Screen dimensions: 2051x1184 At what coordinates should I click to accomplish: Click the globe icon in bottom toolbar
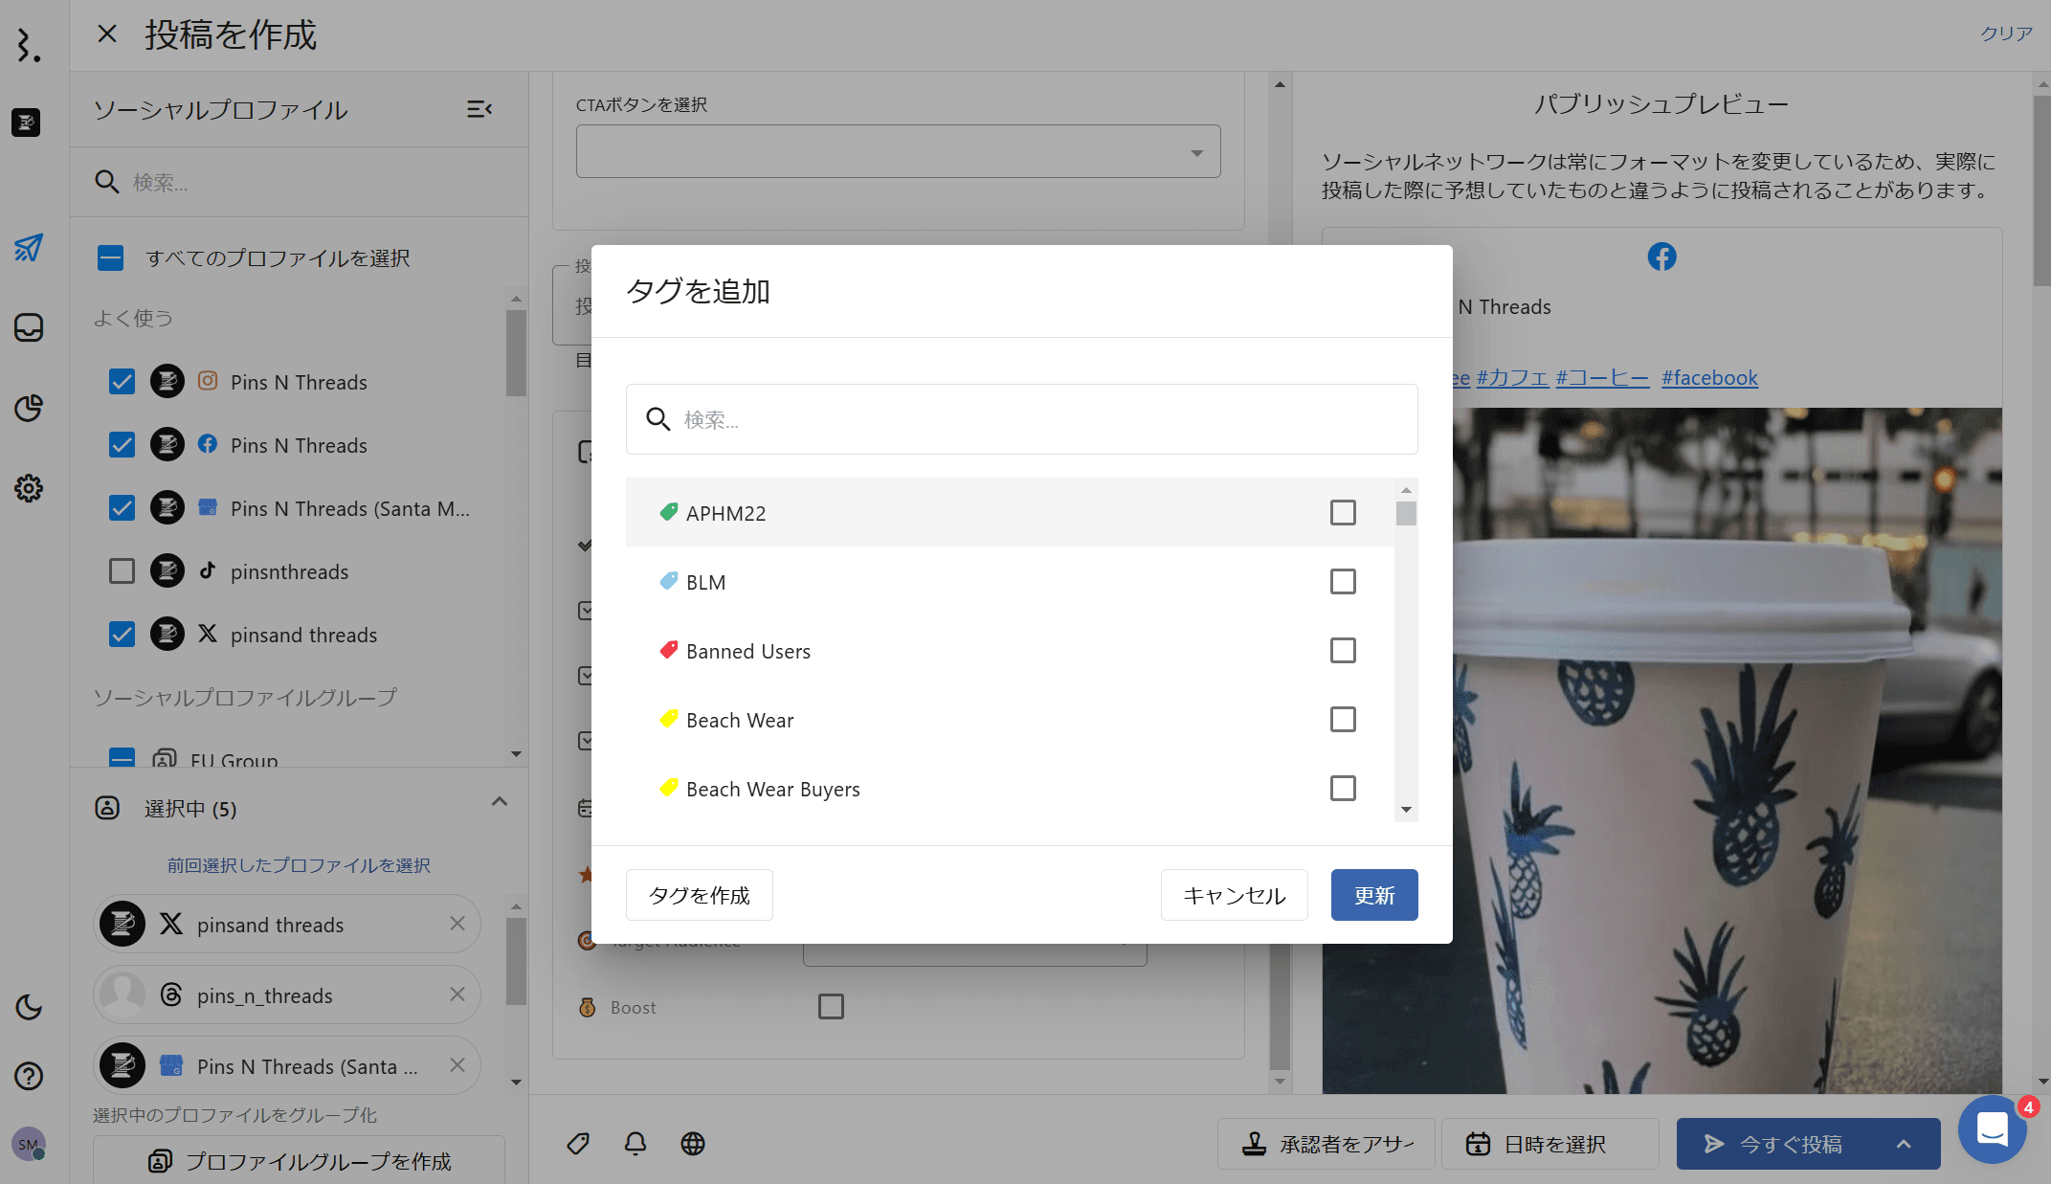coord(693,1144)
